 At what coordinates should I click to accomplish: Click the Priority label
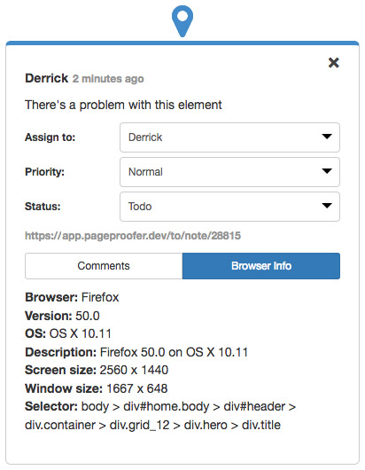[44, 172]
